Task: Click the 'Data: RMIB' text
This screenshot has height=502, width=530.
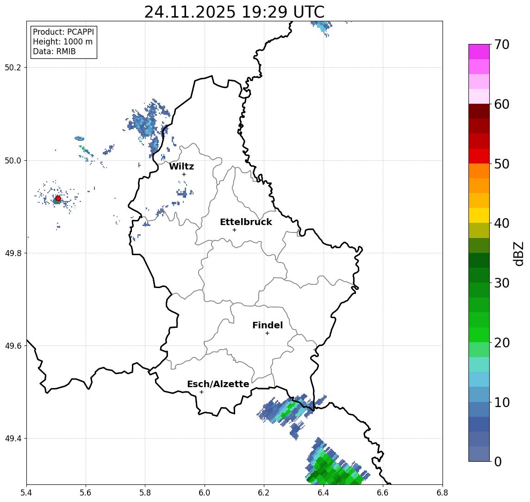Action: 54,51
